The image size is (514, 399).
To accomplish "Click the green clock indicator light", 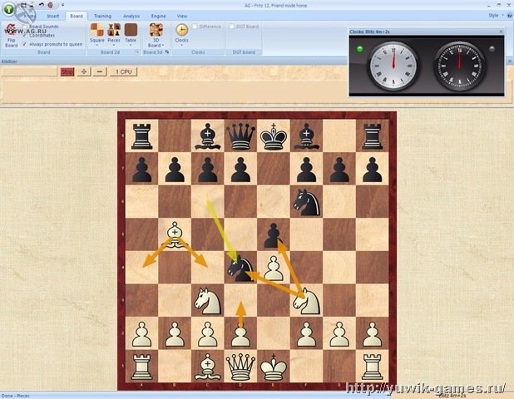I will tap(360, 49).
